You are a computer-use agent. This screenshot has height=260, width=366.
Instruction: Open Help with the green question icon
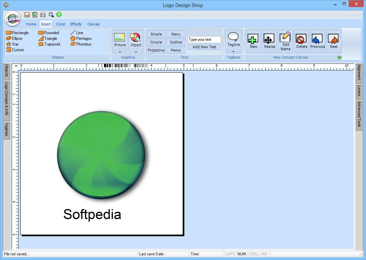point(59,14)
